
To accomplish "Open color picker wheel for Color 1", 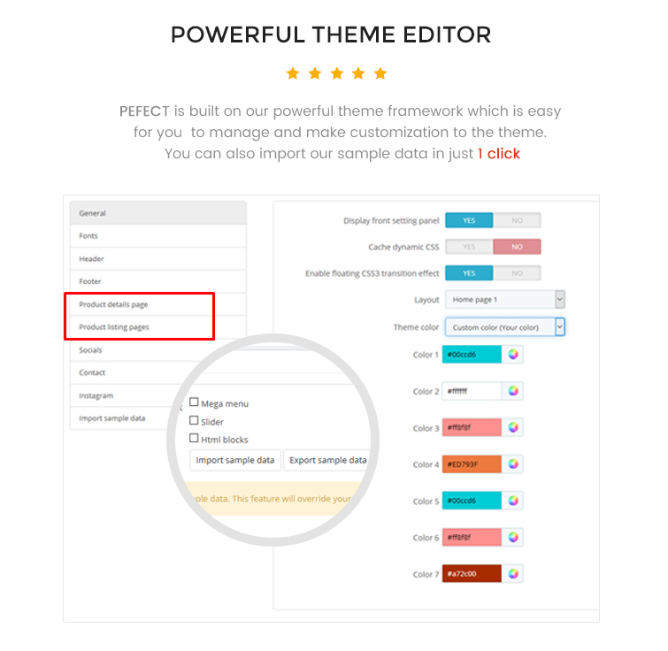I will (513, 354).
